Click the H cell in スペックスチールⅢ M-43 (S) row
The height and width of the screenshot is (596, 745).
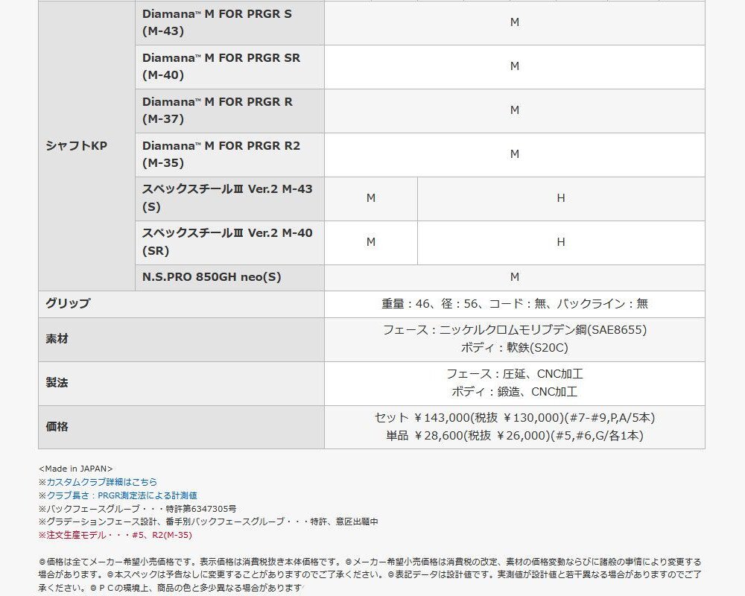pyautogui.click(x=561, y=198)
